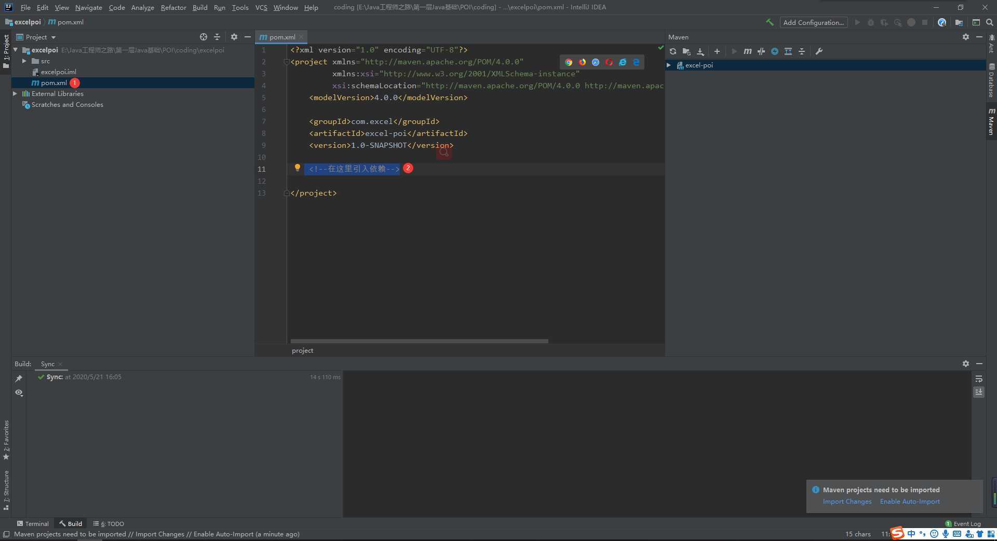Fold the closing project tag at line 13

(286, 193)
